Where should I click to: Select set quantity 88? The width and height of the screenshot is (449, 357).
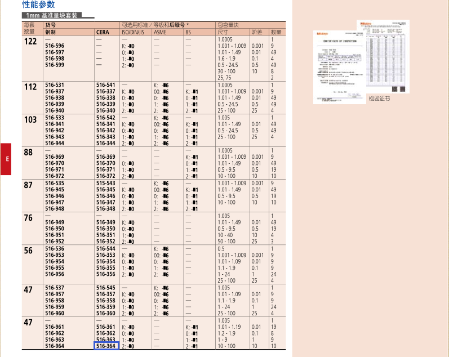(x=28, y=152)
